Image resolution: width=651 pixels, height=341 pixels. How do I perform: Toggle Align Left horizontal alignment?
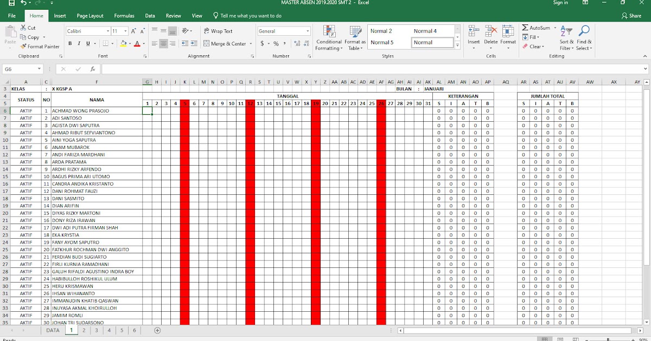155,43
